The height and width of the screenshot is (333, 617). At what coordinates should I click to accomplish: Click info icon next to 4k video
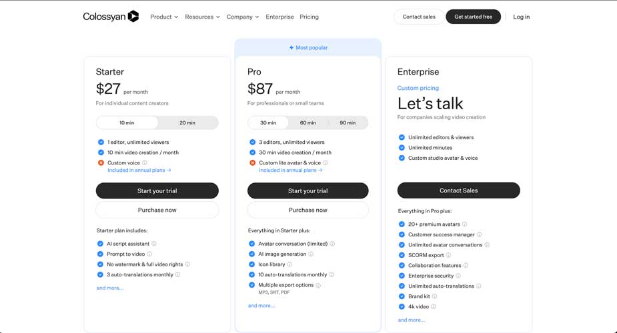[434, 306]
